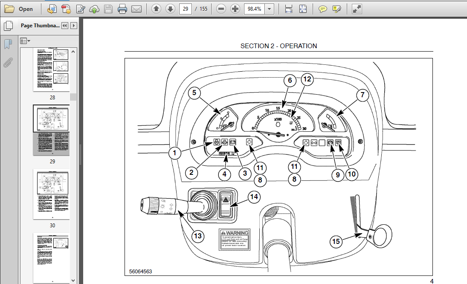Select the page 29 thumbnail
Image resolution: width=467 pixels, height=284 pixels.
click(x=51, y=130)
